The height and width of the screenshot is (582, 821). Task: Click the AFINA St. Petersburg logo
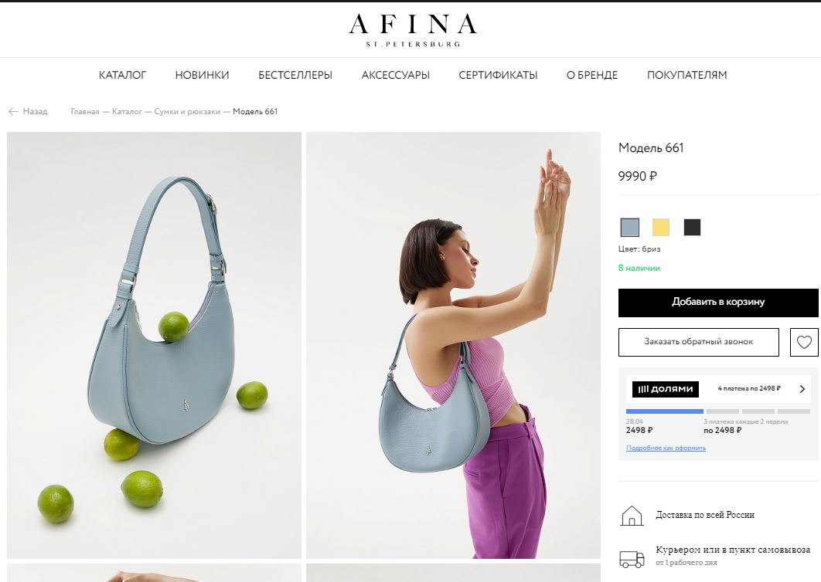coord(413,30)
